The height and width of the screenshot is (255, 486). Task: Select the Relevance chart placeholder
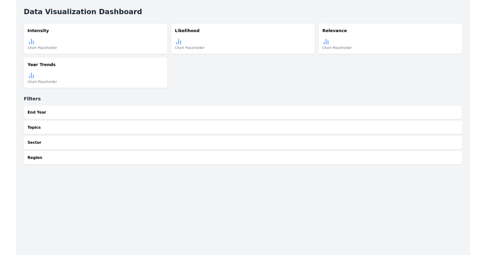pyautogui.click(x=337, y=48)
